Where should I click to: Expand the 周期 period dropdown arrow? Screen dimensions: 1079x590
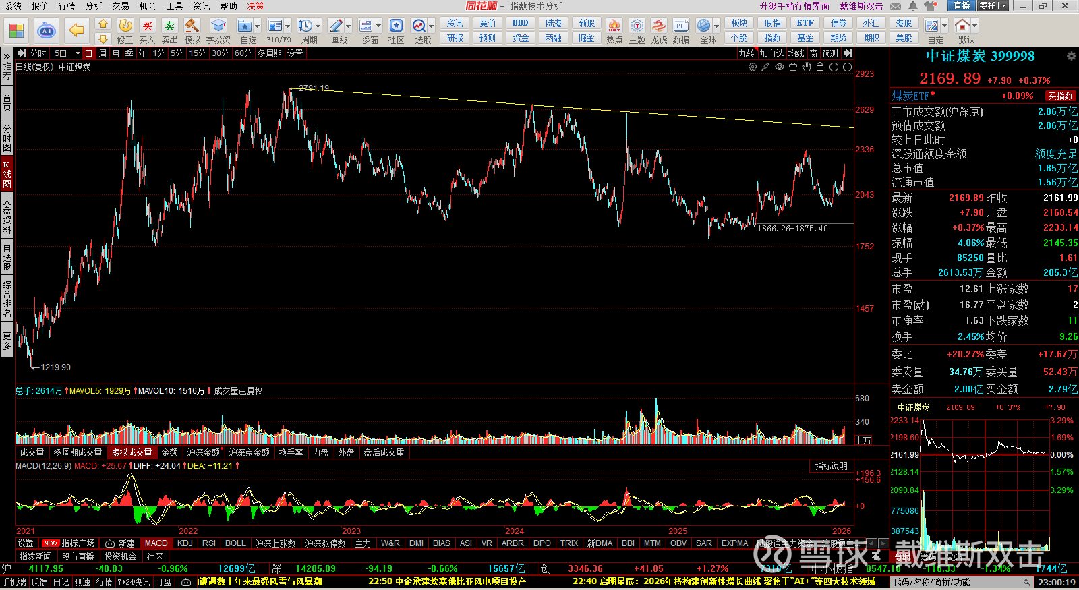coord(318,26)
